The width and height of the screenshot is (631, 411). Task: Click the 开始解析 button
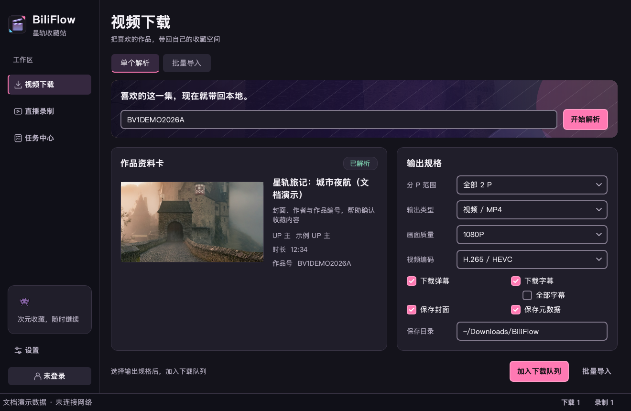tap(586, 119)
